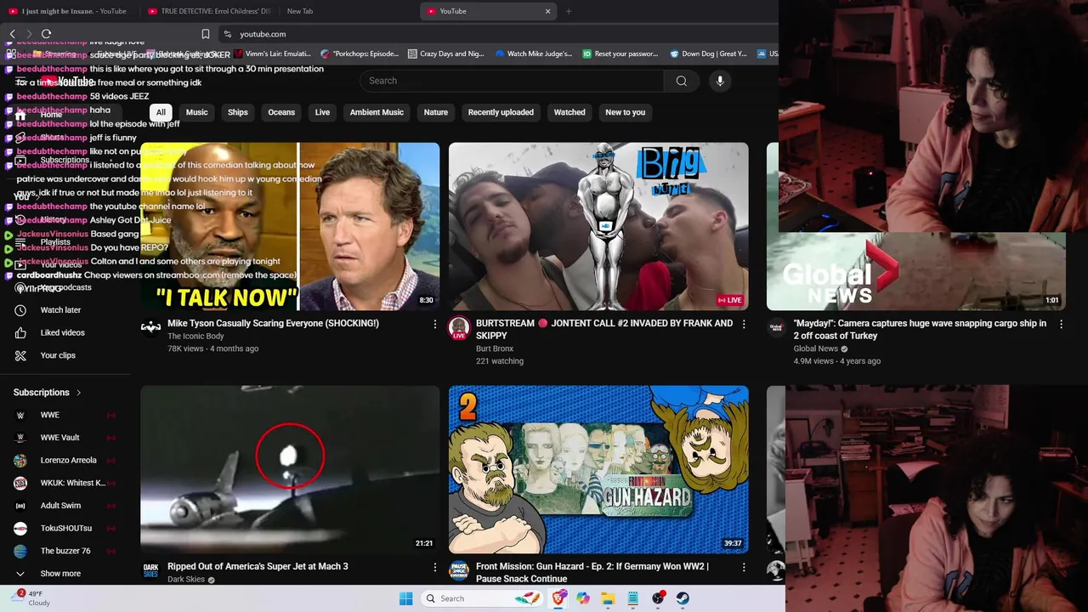Viewport: 1088px width, 612px height.
Task: Select the Music filter chip
Action: (x=196, y=112)
